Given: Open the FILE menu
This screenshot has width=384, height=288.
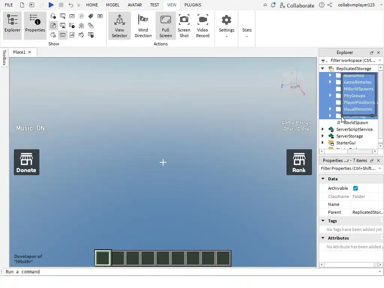Looking at the screenshot, I should coord(9,5).
